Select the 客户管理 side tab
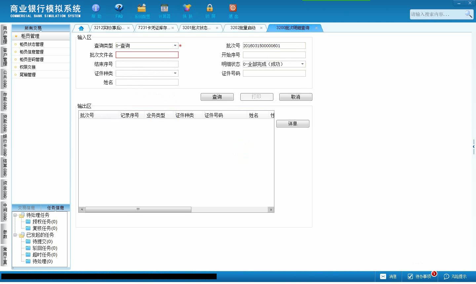 pos(5,57)
